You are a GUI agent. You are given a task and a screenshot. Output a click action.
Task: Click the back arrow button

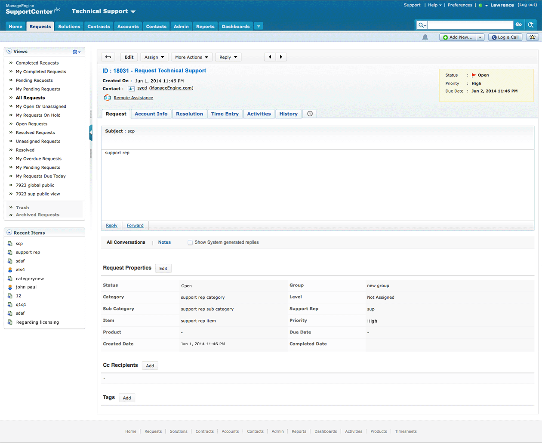(108, 57)
